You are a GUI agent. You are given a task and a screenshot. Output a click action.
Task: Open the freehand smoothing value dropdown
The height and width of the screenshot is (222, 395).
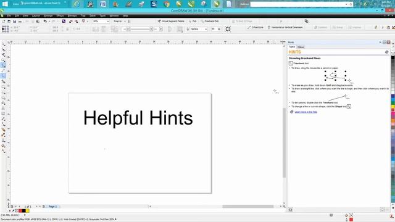(219, 29)
